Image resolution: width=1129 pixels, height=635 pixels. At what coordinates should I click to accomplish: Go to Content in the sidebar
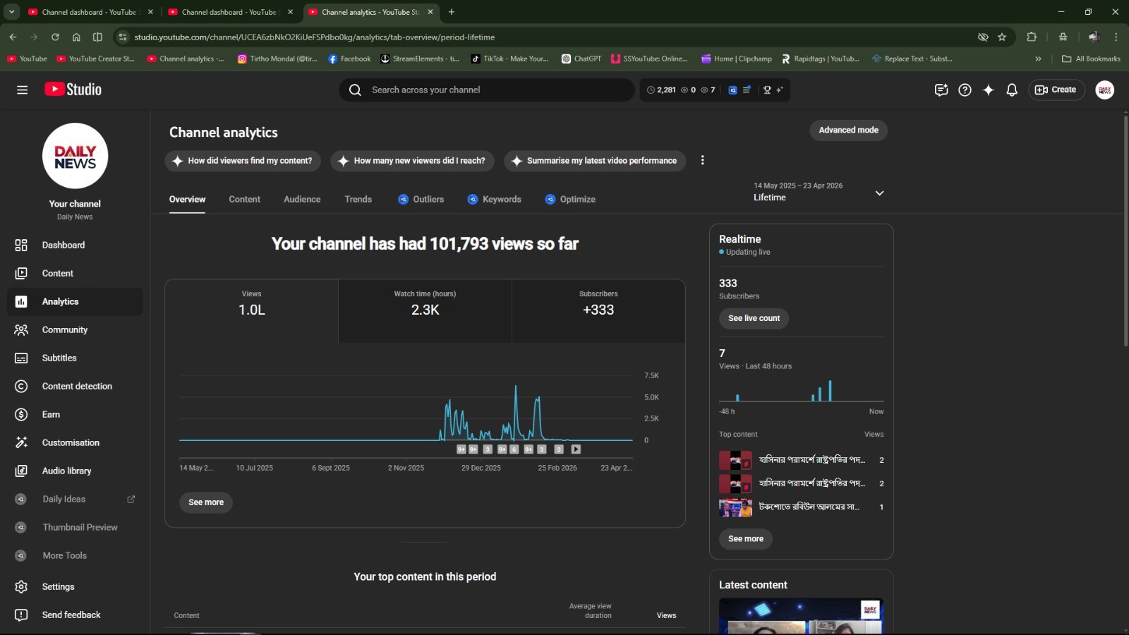(75, 273)
